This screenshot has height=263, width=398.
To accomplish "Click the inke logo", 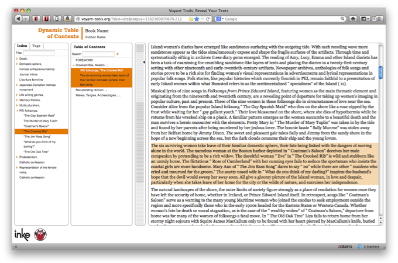I will 22,234.
